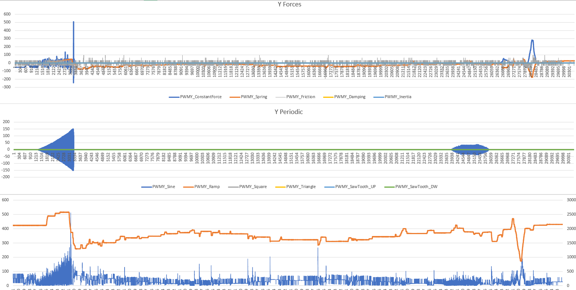The height and width of the screenshot is (290, 576).
Task: Click the PWMY_SawTooth_DW legend entry
Action: pos(416,187)
